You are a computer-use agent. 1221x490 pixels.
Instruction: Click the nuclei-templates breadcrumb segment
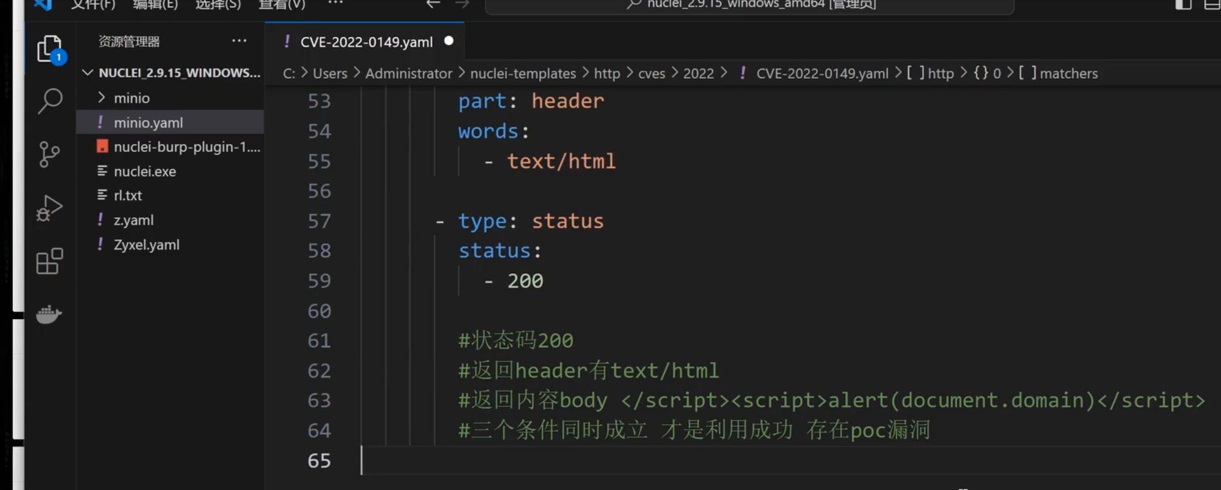[523, 73]
